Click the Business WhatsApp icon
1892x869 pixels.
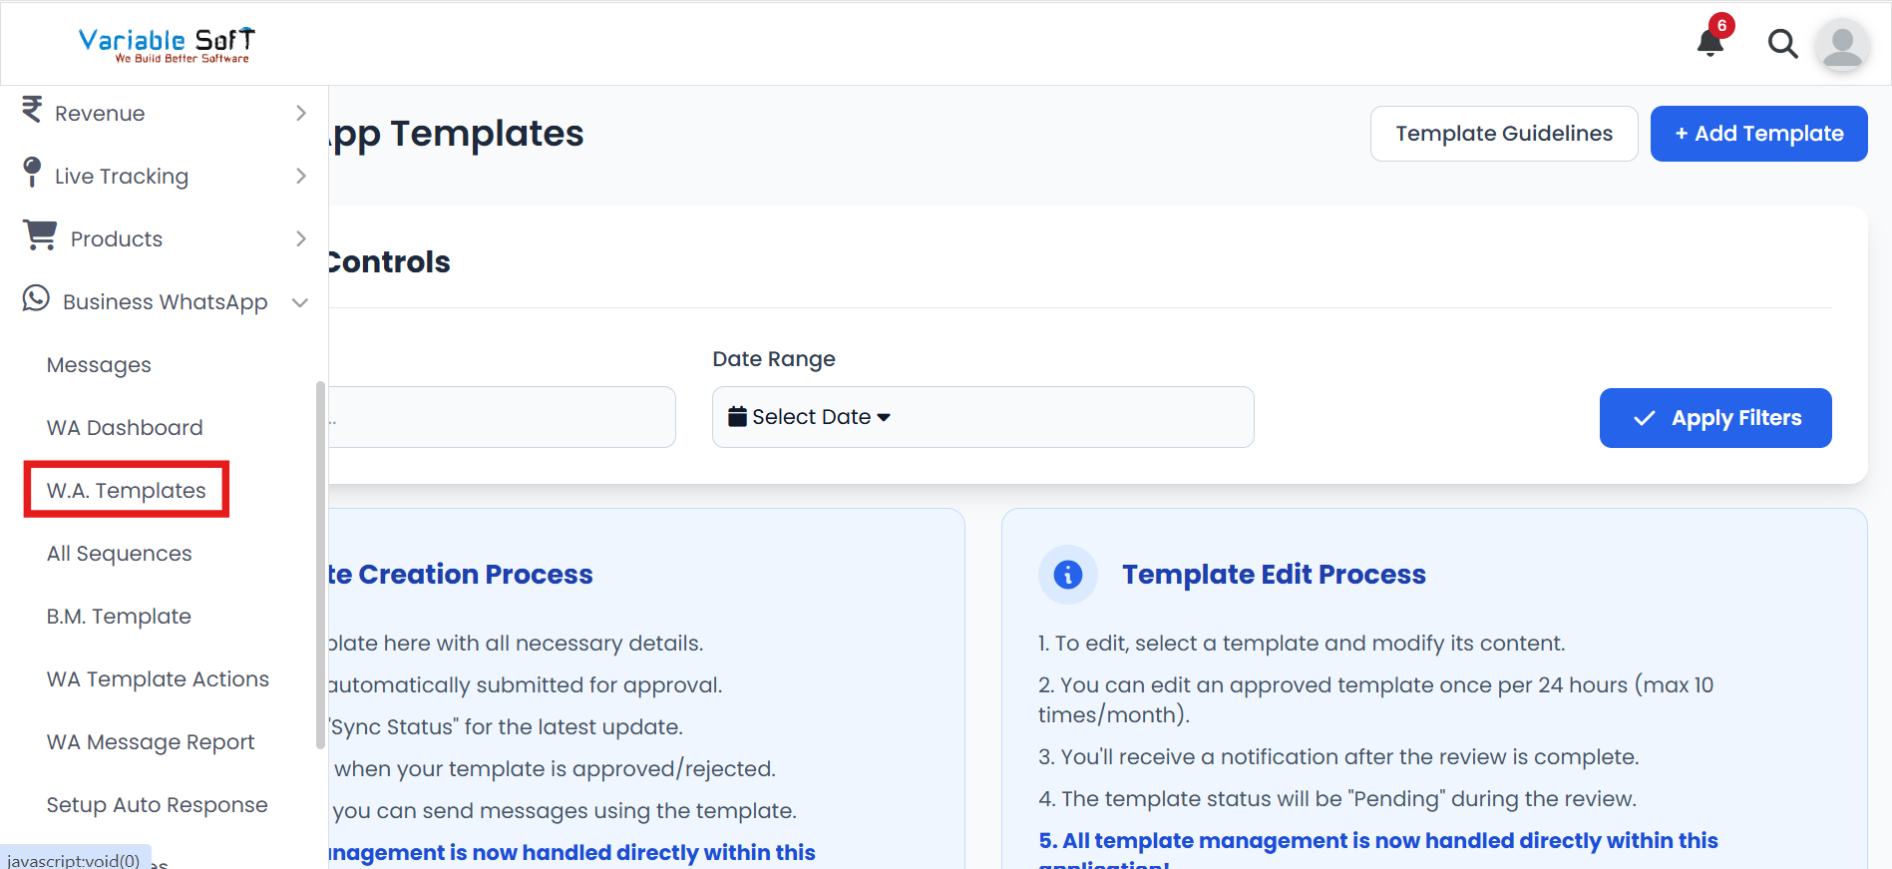tap(36, 299)
